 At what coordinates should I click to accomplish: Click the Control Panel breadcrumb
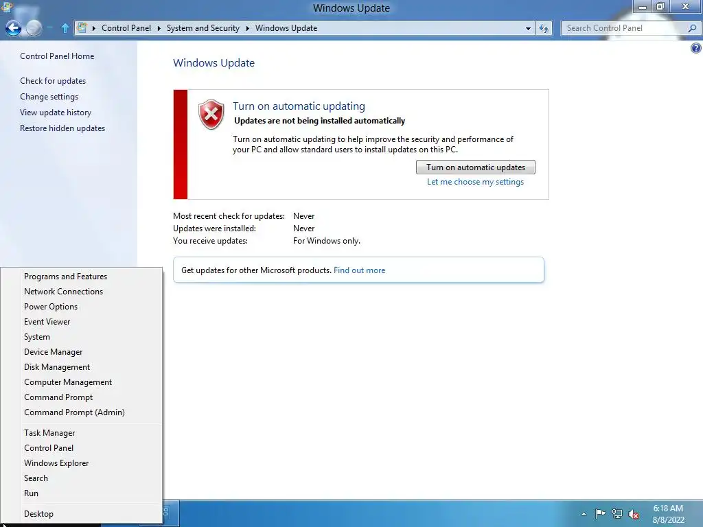[x=126, y=28]
